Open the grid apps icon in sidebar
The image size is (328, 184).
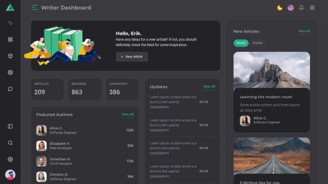pos(10,39)
